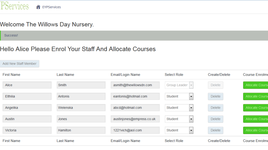Open the role dropdown for Angelika
The height and width of the screenshot is (150, 268).
point(179,108)
